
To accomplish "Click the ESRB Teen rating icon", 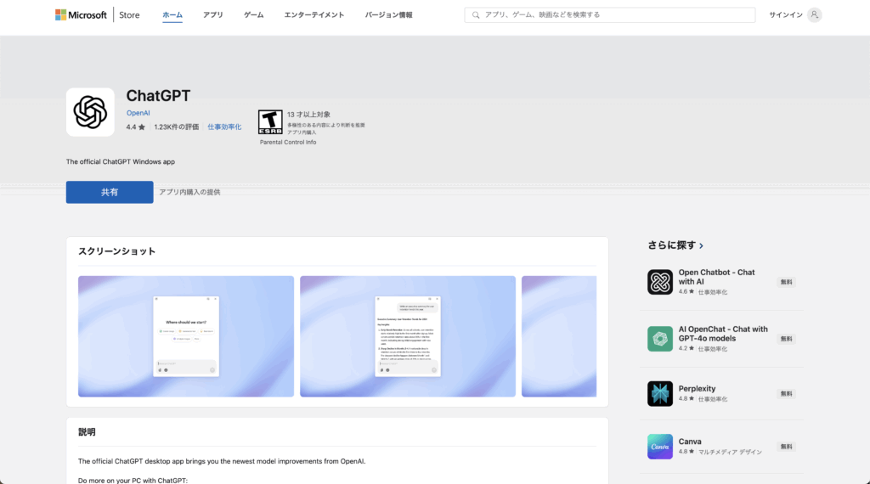I will click(x=270, y=122).
